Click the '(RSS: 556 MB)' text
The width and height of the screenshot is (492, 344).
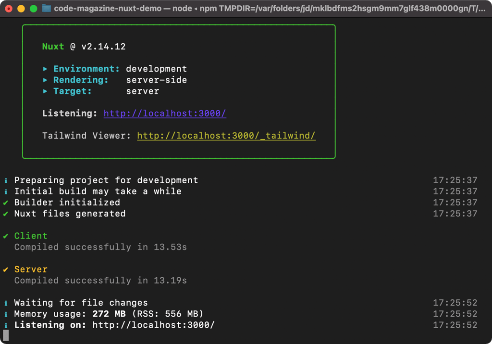tap(168, 314)
